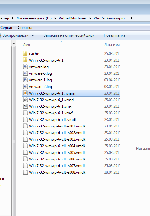Click the cl1-s004.vmdk file icon

pos(25,146)
